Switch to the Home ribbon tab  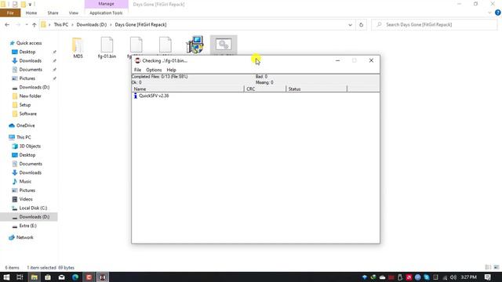tap(31, 13)
